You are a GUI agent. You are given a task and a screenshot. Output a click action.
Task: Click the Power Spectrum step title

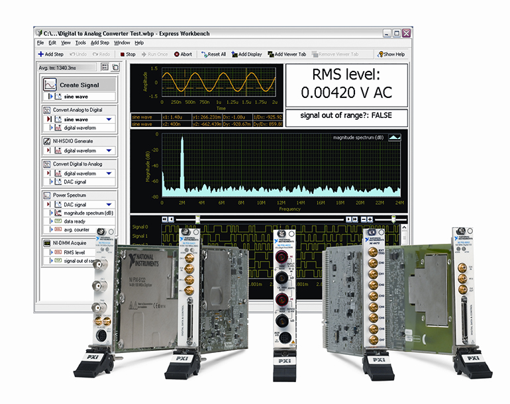pyautogui.click(x=70, y=195)
